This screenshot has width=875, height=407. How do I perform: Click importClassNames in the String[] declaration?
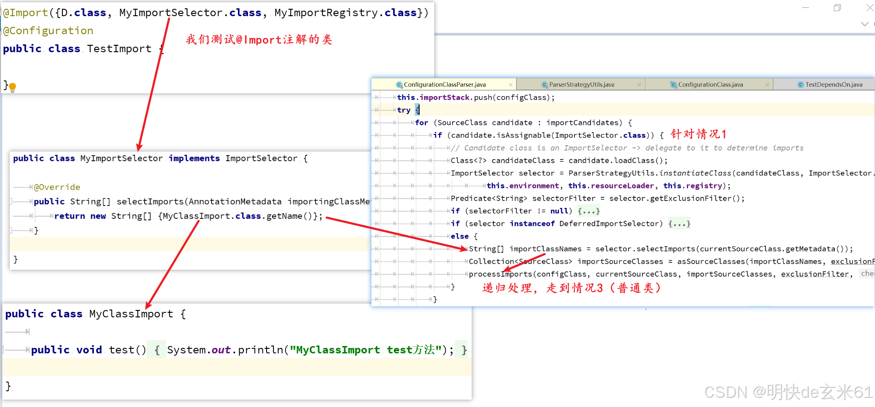[x=546, y=249]
